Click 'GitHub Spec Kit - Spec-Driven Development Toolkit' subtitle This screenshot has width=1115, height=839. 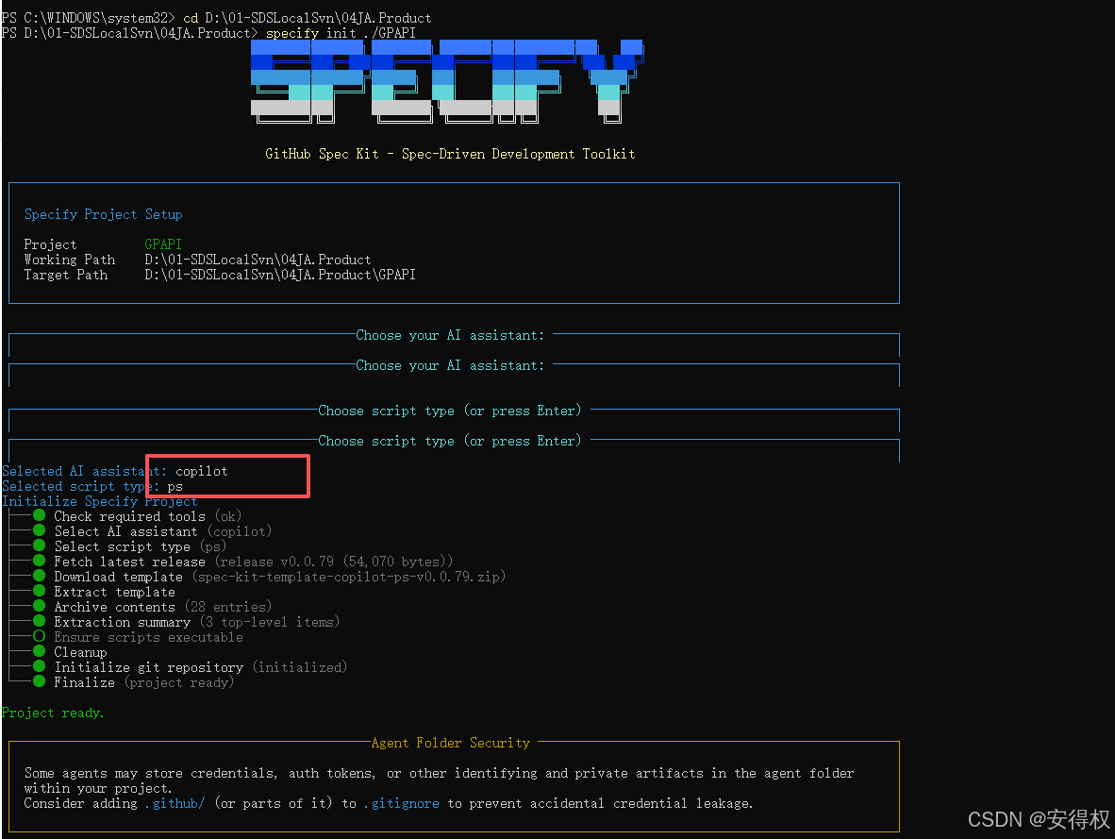[x=450, y=154]
